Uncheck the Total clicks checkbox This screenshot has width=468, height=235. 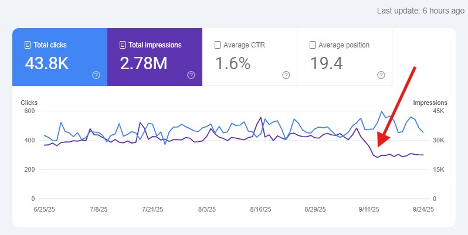click(28, 45)
